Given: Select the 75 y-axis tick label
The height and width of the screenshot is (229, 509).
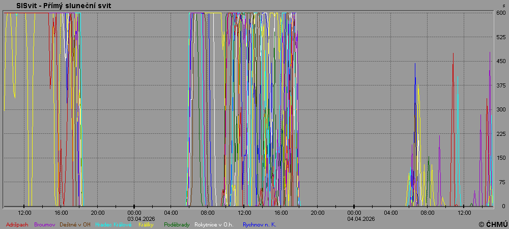Looking at the screenshot, I should [x=502, y=182].
